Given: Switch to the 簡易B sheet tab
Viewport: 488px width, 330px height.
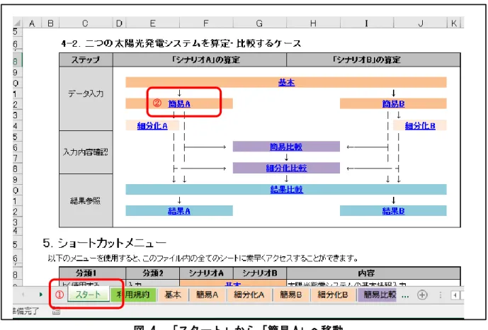Looking at the screenshot, I should pyautogui.click(x=290, y=295).
